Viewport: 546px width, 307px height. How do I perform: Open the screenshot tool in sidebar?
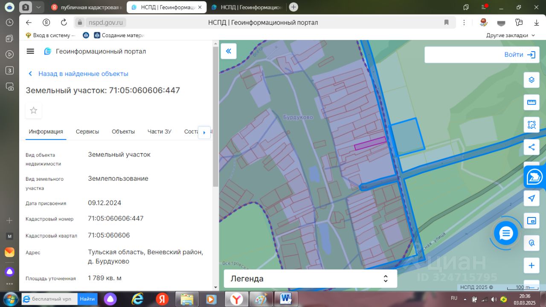point(9,87)
